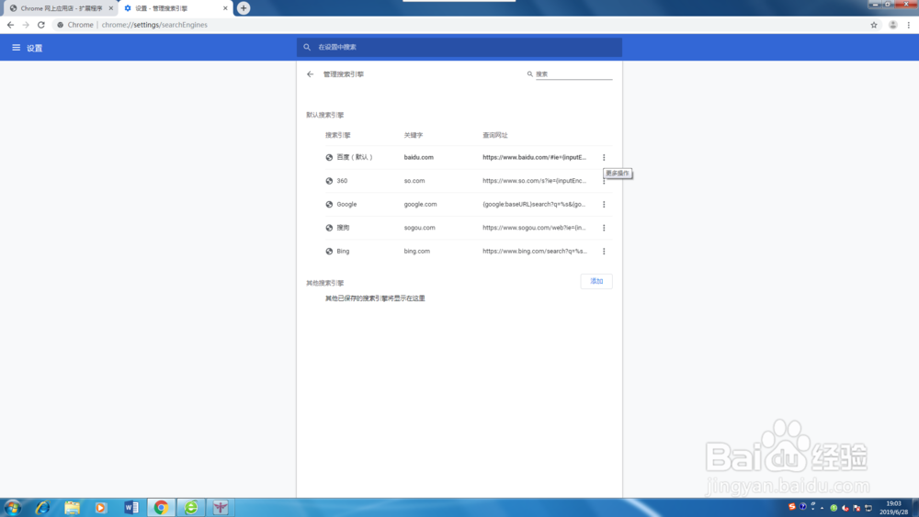Open more actions for 360 row
This screenshot has height=517, width=919.
[604, 181]
